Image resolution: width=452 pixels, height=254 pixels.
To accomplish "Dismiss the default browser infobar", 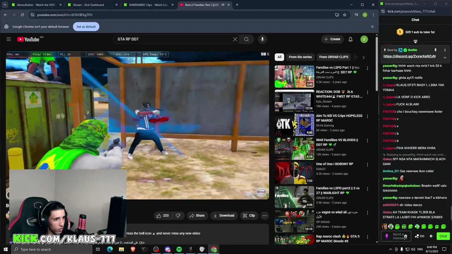I will 372,26.
